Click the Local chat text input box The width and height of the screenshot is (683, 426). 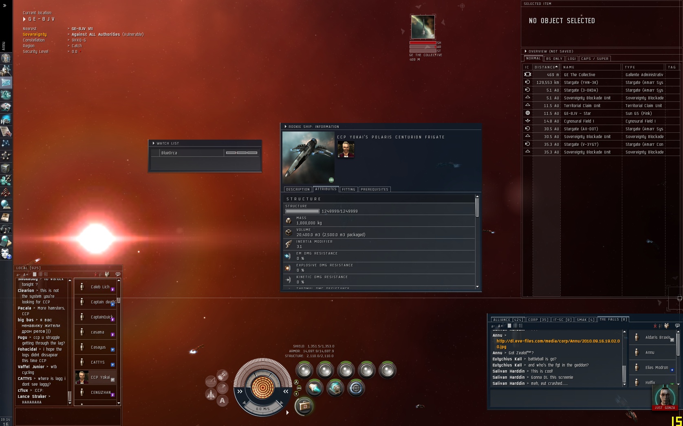[68, 416]
